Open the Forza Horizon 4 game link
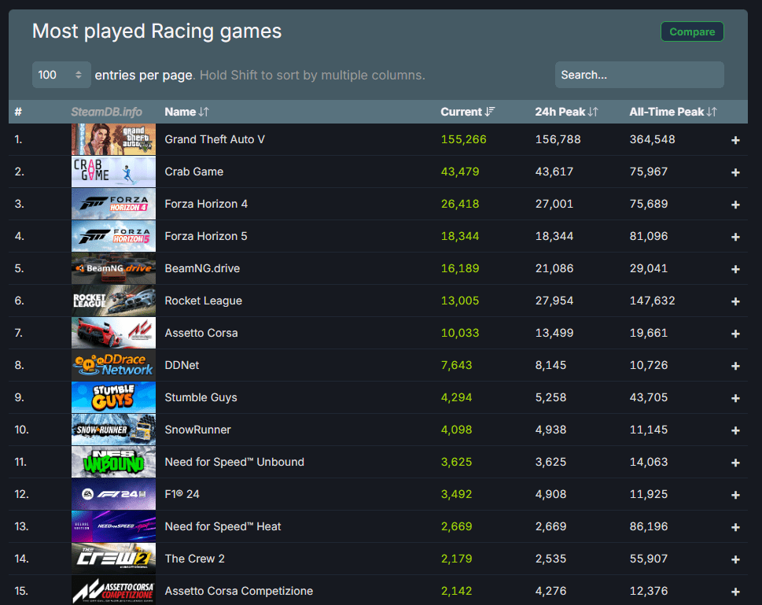Screen dimensions: 762x605 pos(206,204)
